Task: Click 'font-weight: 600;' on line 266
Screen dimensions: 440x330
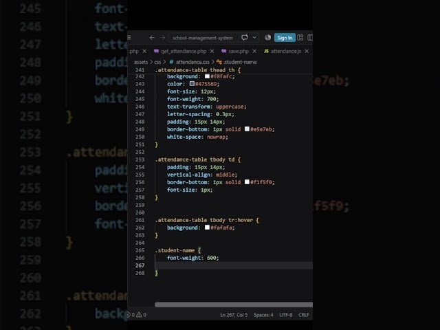Action: coord(192,258)
